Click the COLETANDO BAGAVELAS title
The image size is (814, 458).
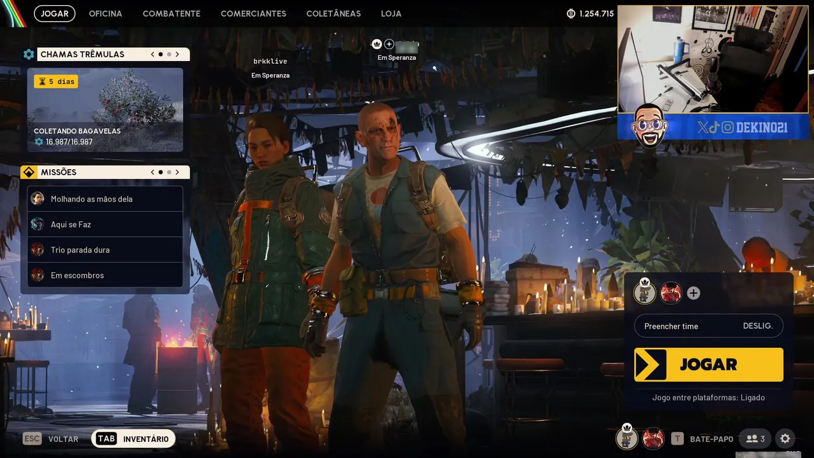point(77,131)
